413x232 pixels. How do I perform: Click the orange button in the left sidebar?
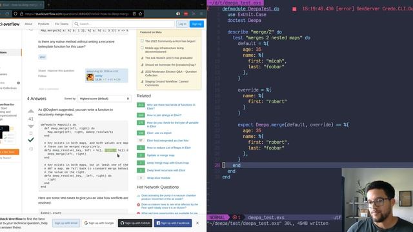[9, 152]
